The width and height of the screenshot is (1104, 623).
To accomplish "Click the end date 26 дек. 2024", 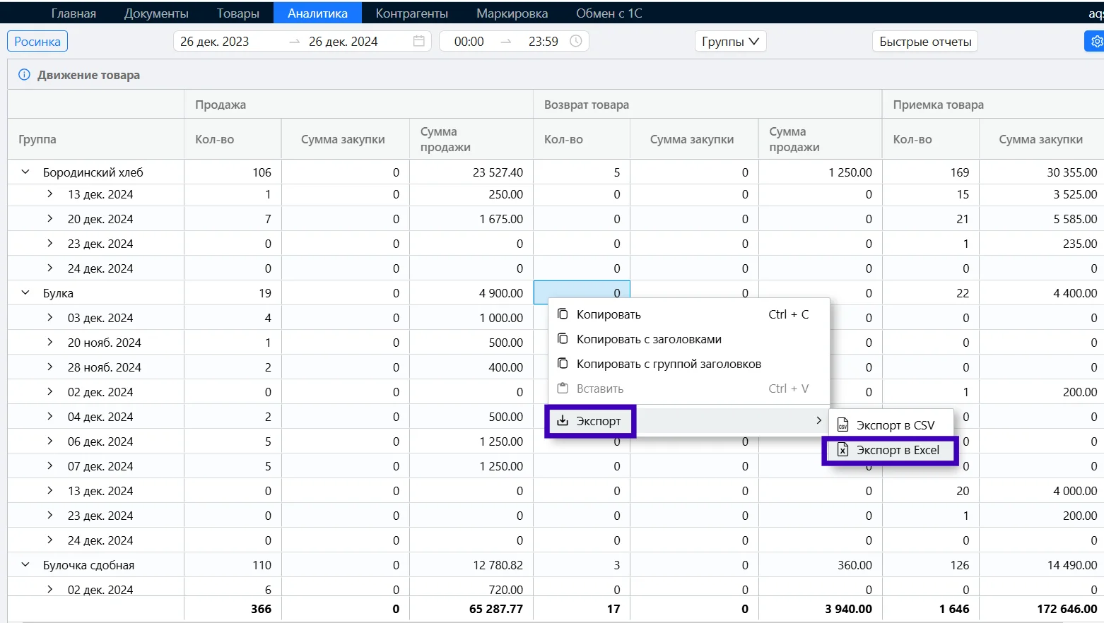I will pos(343,42).
